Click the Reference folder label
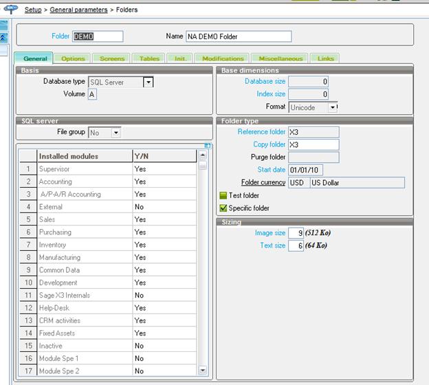The image size is (429, 385). [x=261, y=131]
